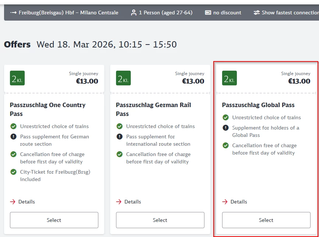Click the person icon in the summary bar

(134, 13)
